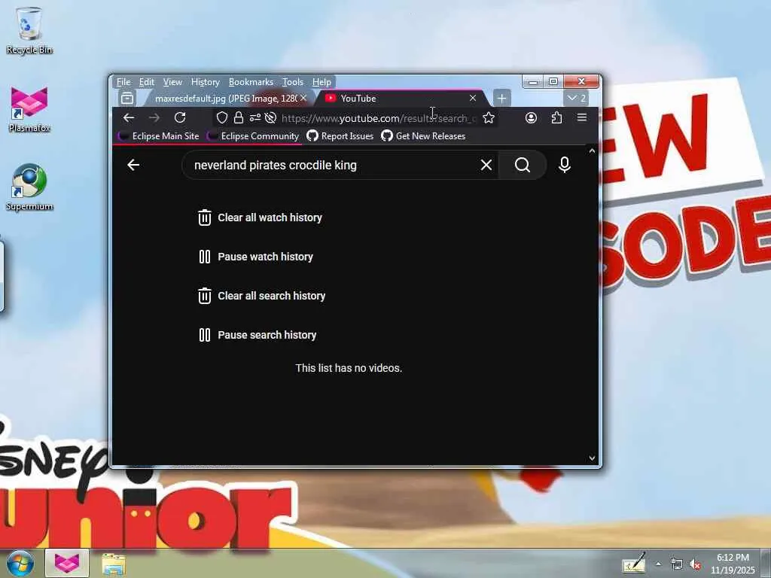Open the History menu

pyautogui.click(x=205, y=82)
